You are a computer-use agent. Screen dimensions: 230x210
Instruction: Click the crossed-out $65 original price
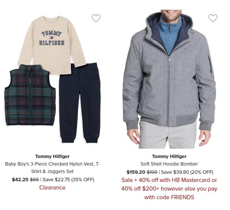pos(34,180)
